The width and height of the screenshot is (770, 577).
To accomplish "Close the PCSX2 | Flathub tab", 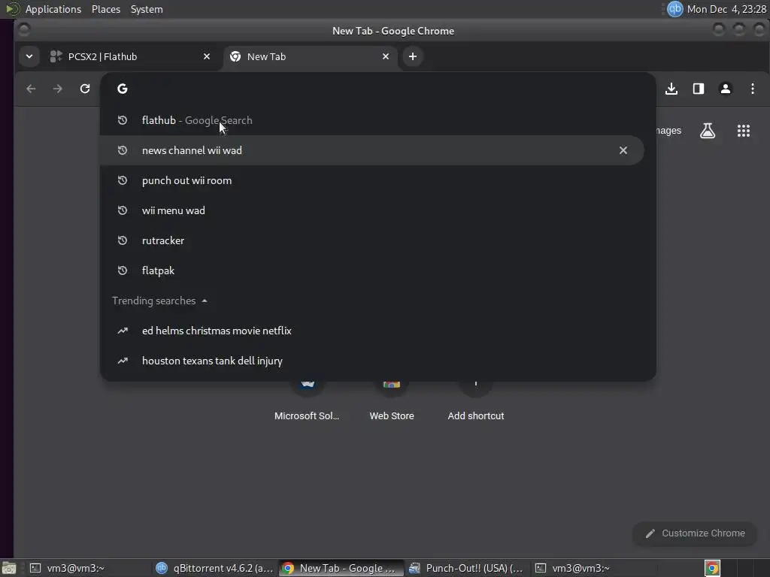I will 207,56.
